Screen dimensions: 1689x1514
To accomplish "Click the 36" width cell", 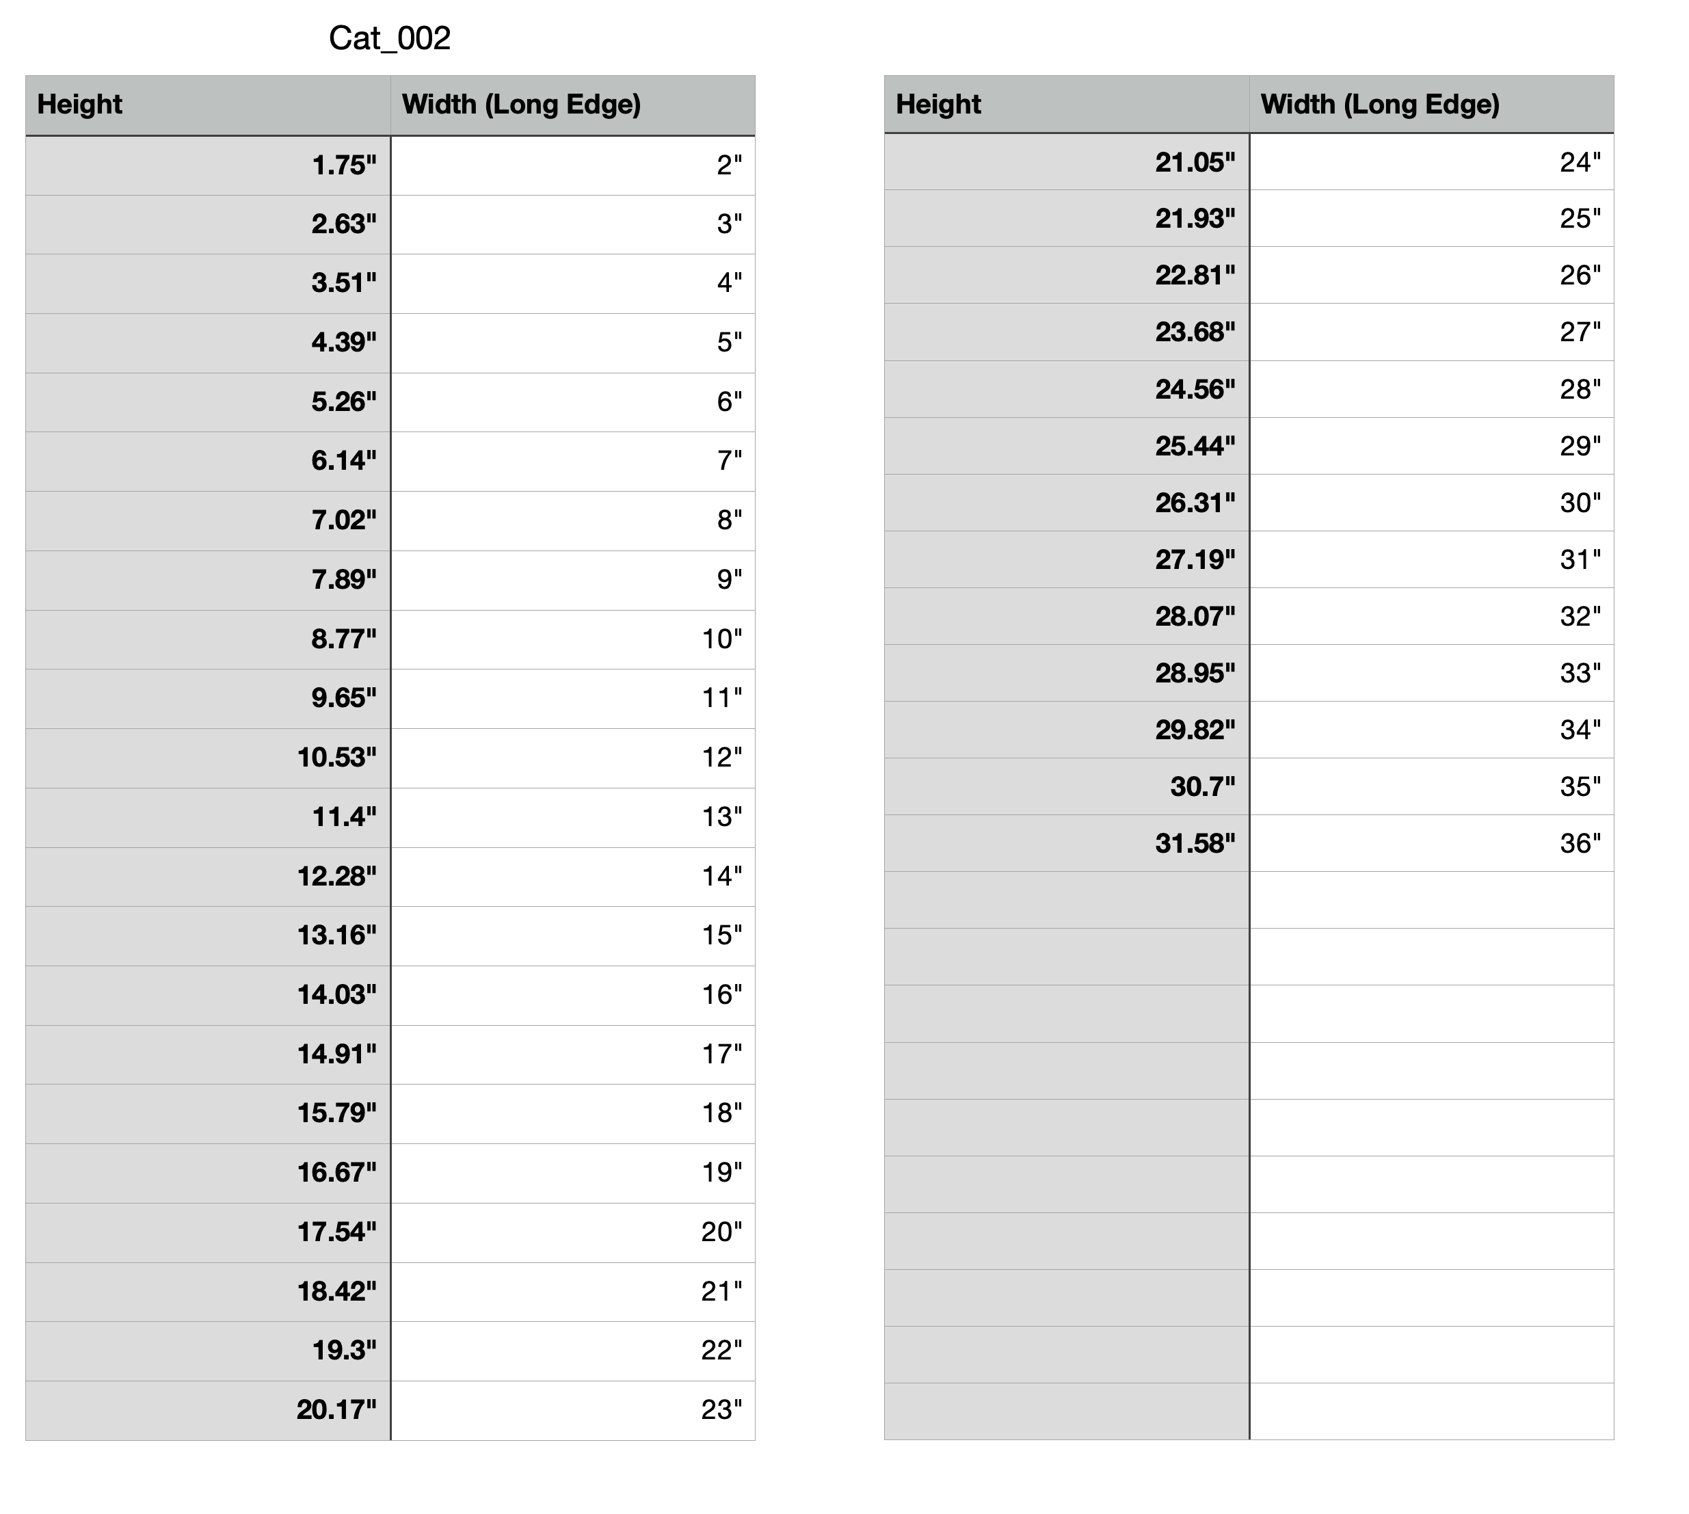I will (1431, 844).
